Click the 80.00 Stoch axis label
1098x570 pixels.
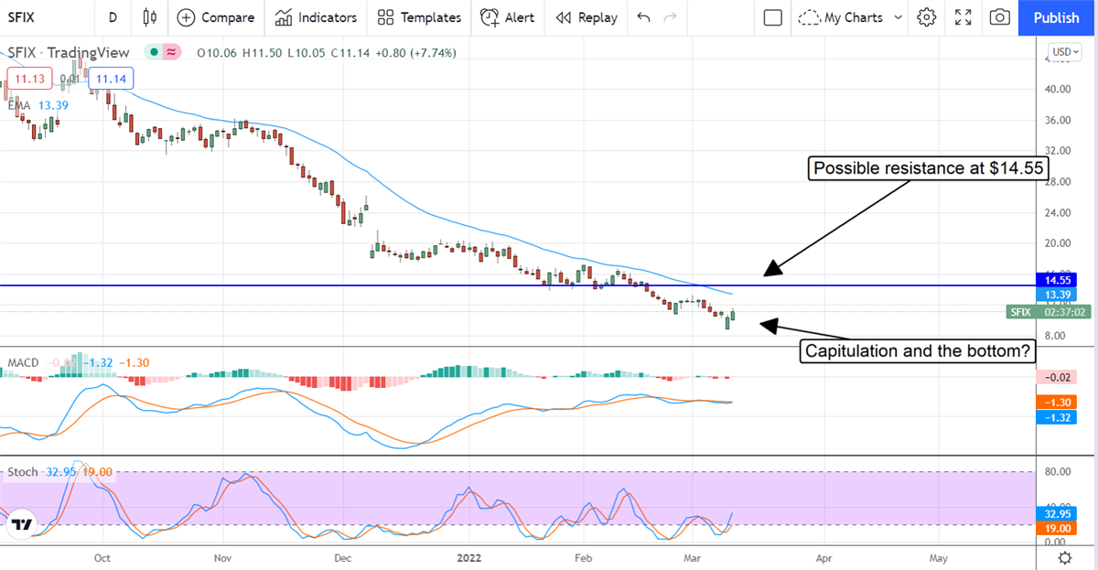click(1057, 472)
